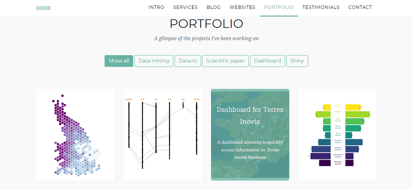
Task: Open the CONTACT nav link
Action: click(x=360, y=7)
